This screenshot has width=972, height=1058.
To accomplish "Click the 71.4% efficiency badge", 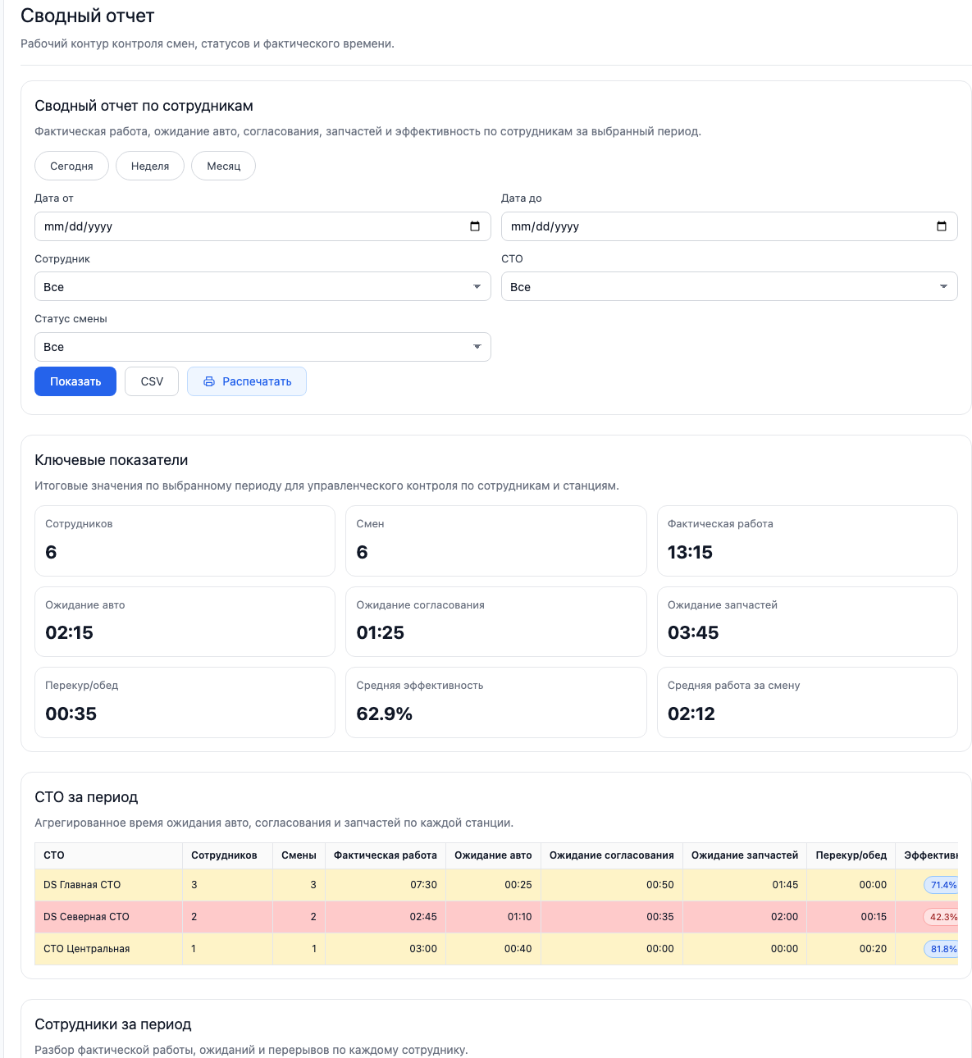I will [942, 885].
